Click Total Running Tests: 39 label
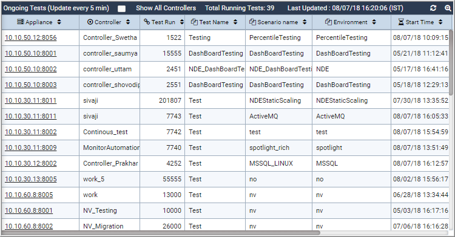This screenshot has width=455, height=237. point(240,8)
